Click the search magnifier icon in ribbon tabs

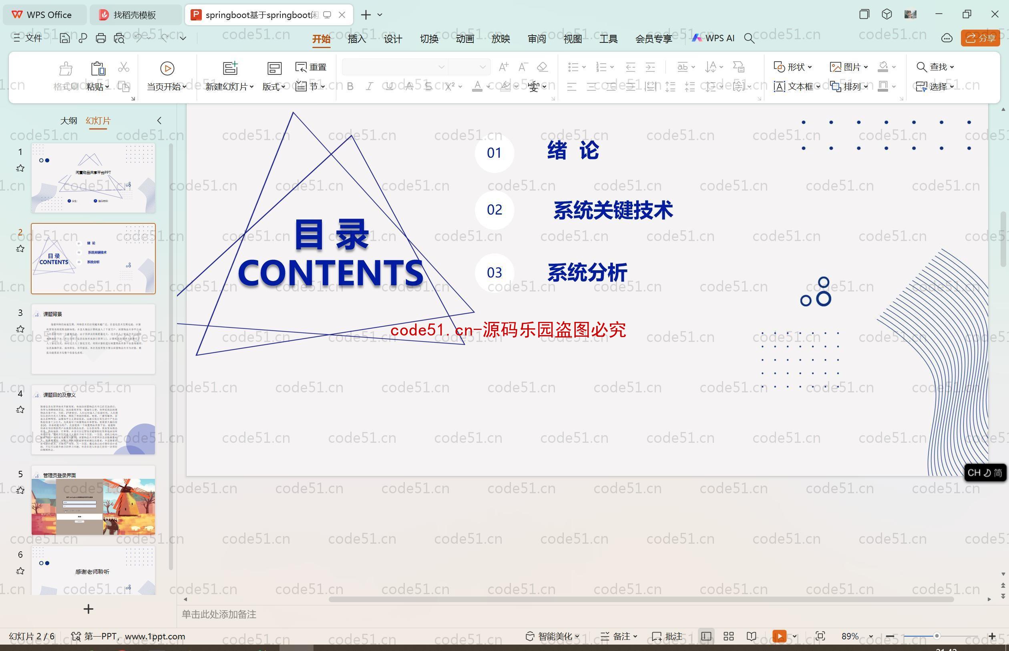(749, 38)
